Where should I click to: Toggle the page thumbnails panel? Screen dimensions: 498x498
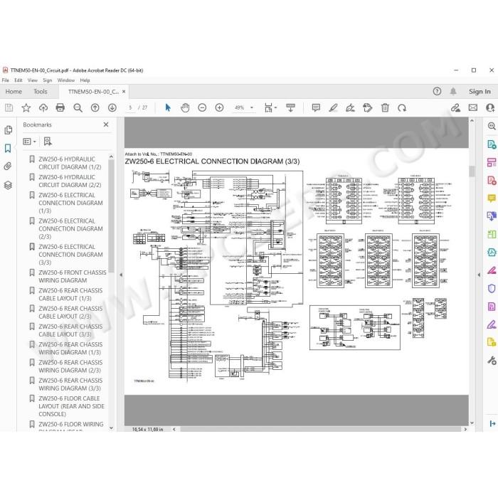(8, 130)
